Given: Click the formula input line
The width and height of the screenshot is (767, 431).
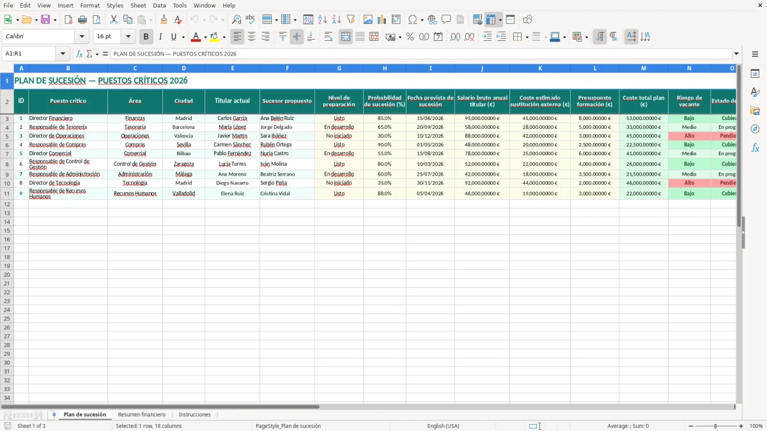Looking at the screenshot, I should (x=421, y=54).
